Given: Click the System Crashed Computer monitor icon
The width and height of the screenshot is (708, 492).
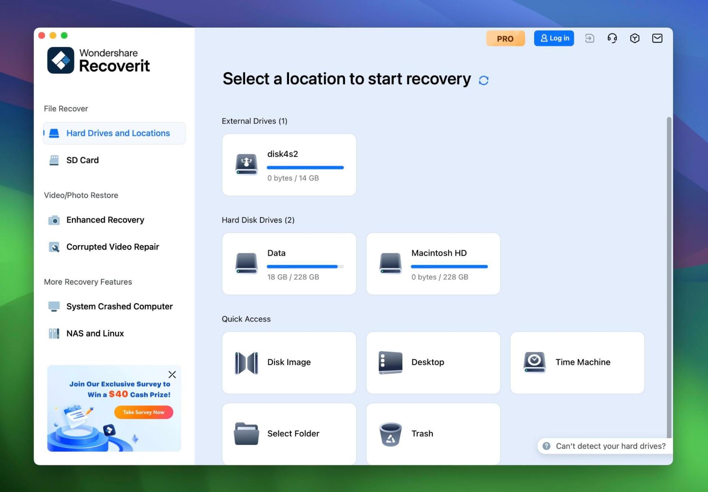Looking at the screenshot, I should pos(54,306).
